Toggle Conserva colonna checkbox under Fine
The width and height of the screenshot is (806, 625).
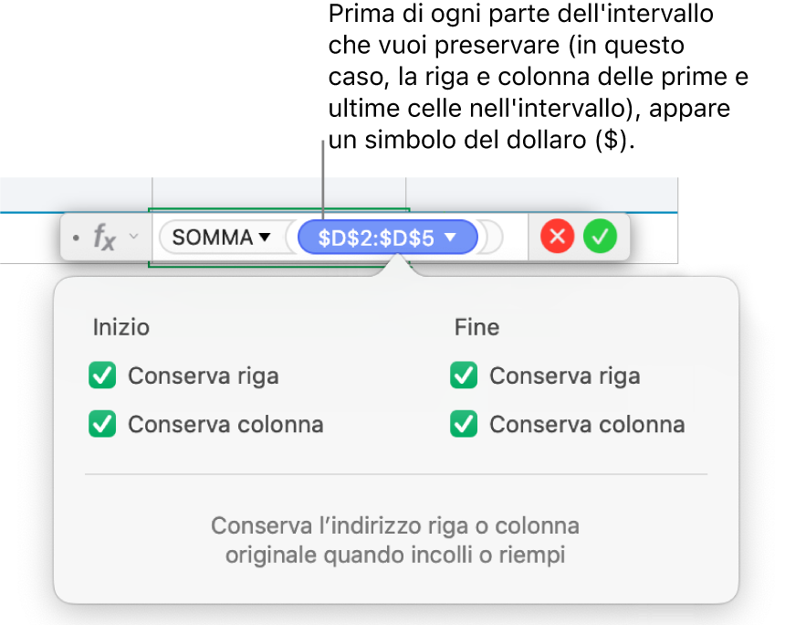click(465, 424)
